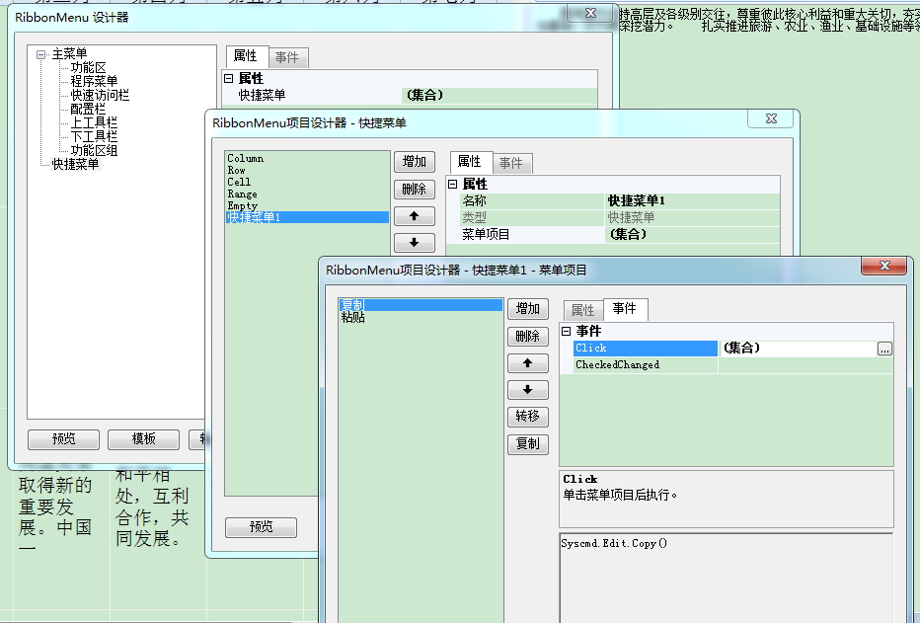Select 功能区组 tree item

[94, 150]
